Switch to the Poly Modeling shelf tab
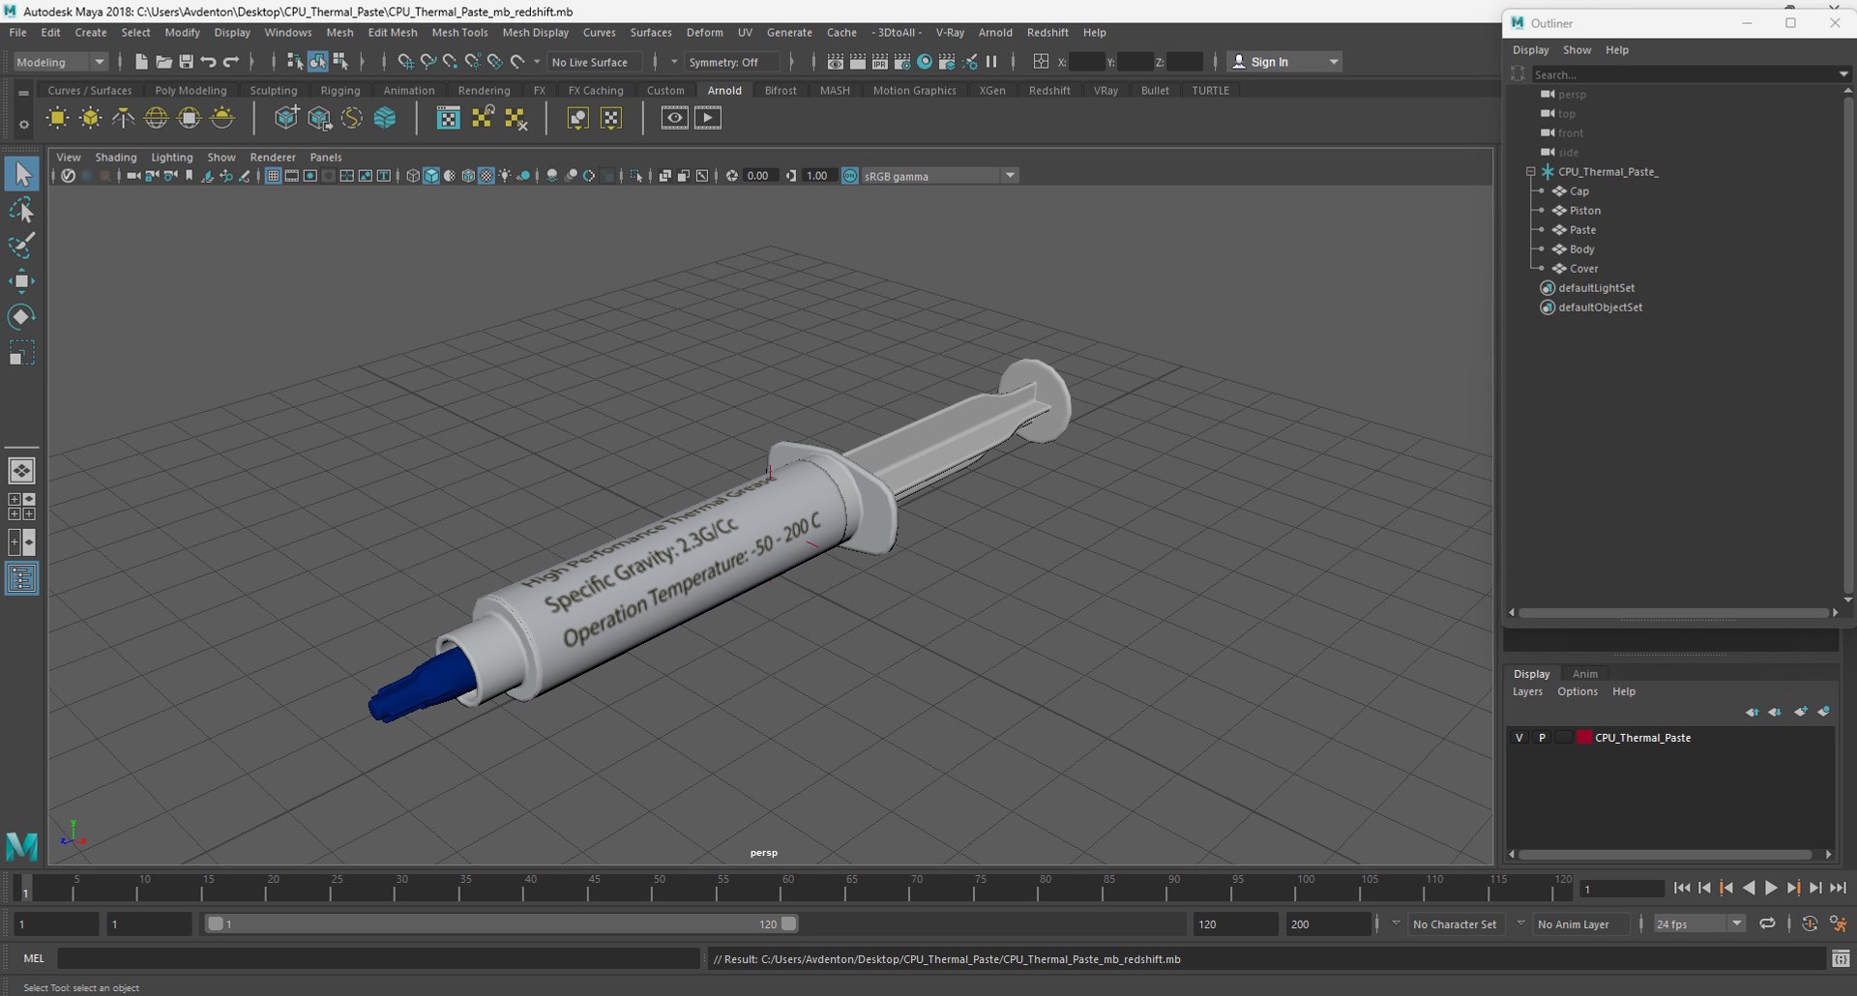 191,91
